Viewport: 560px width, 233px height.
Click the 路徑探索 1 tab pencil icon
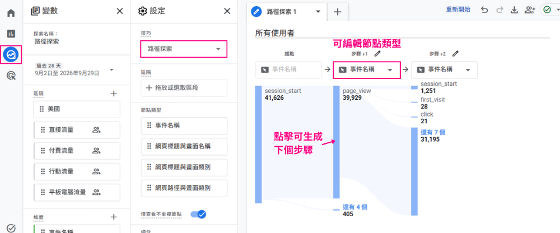[256, 11]
